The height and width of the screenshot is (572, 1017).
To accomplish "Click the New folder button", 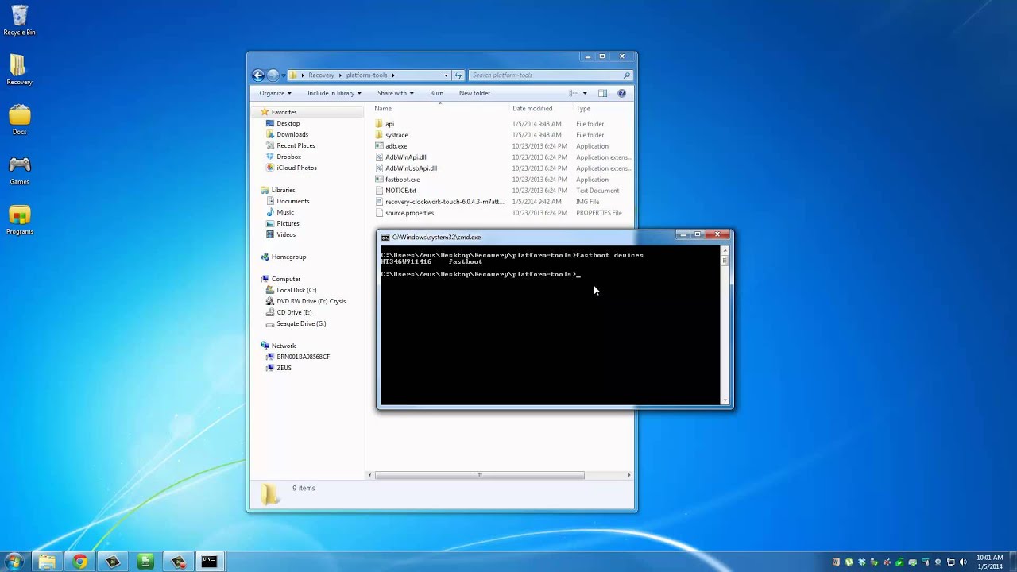I will click(x=474, y=93).
